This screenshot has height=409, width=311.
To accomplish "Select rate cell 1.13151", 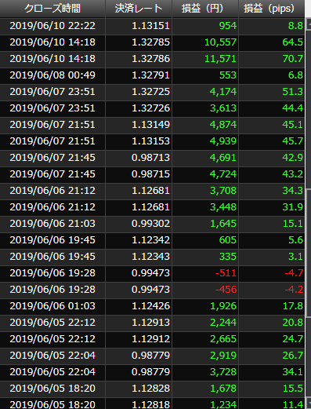I will click(139, 26).
